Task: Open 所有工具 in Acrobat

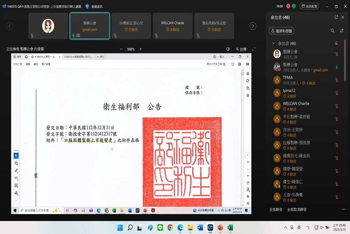Action: pyautogui.click(x=17, y=64)
